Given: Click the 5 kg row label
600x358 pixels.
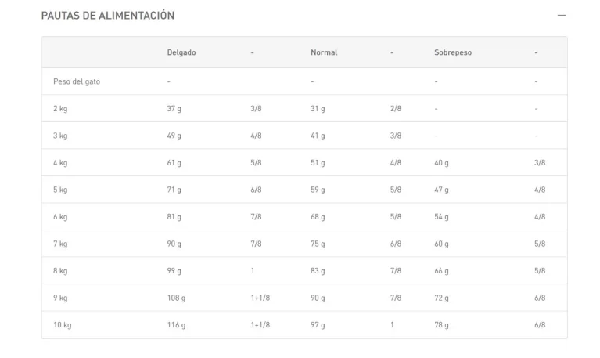Looking at the screenshot, I should pos(60,190).
